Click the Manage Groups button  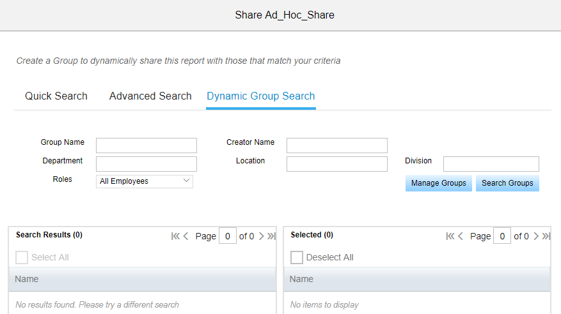[x=439, y=183]
